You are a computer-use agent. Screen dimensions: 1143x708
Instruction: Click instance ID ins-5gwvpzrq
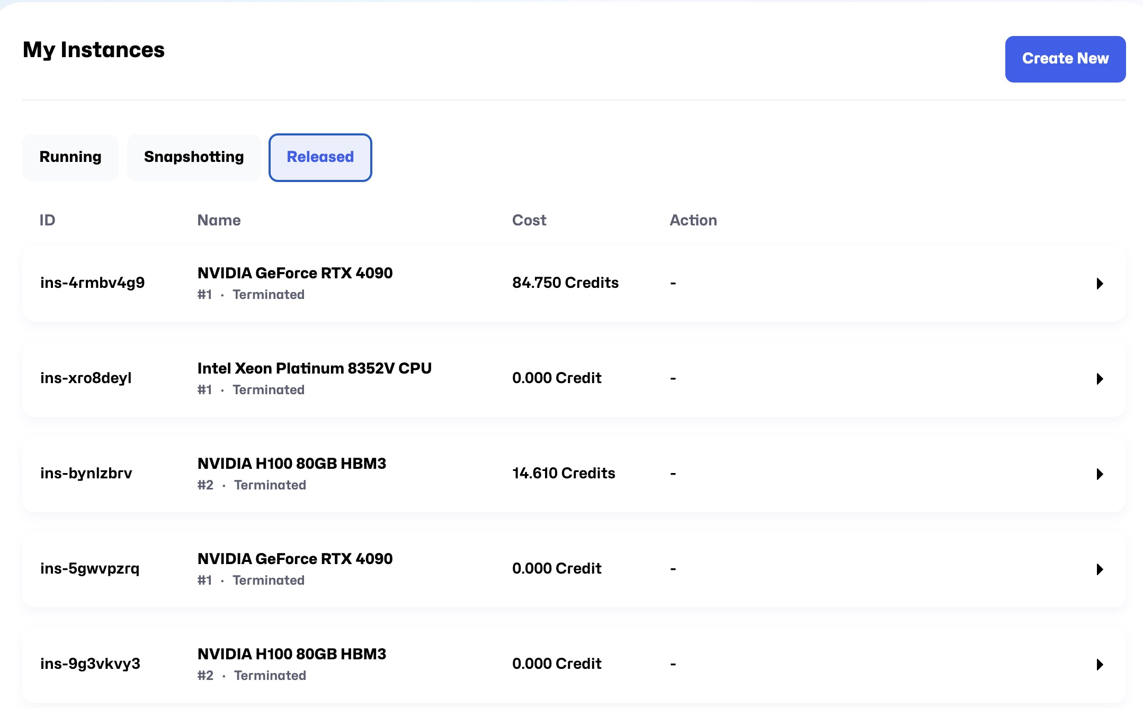tap(90, 568)
